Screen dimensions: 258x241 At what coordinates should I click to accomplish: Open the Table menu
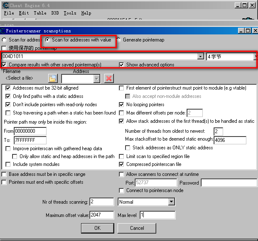[40, 13]
